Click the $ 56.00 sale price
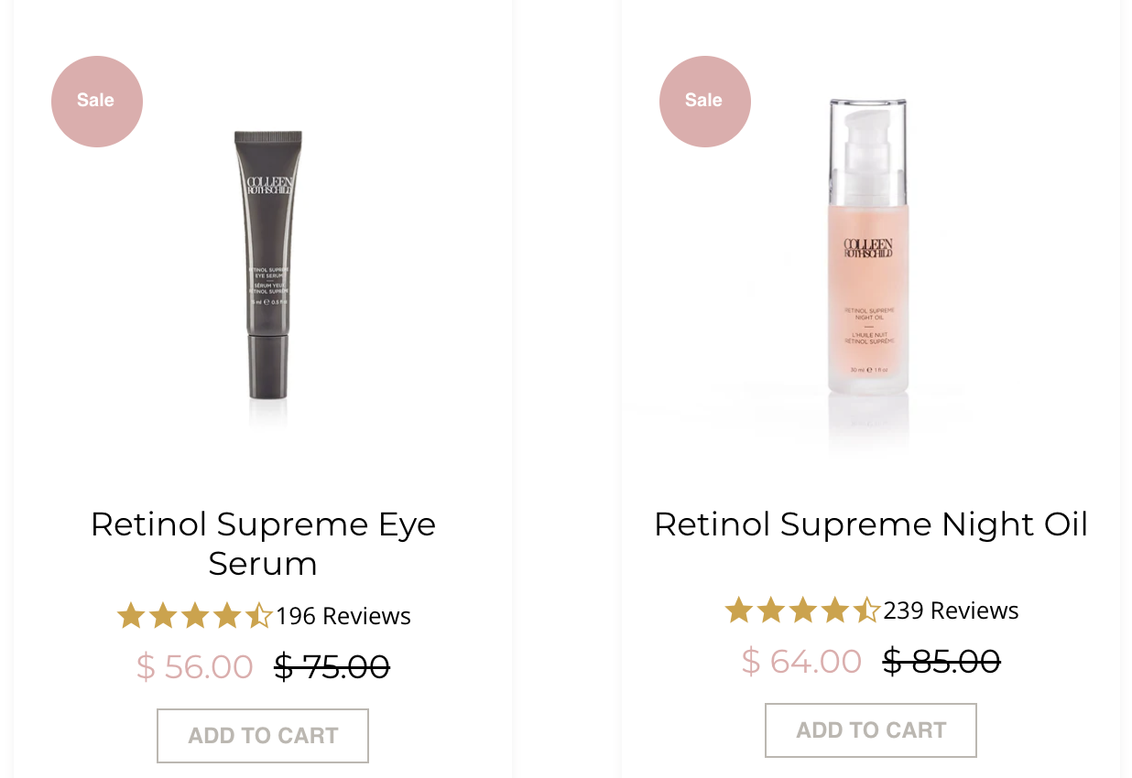This screenshot has height=778, width=1132. coord(195,666)
